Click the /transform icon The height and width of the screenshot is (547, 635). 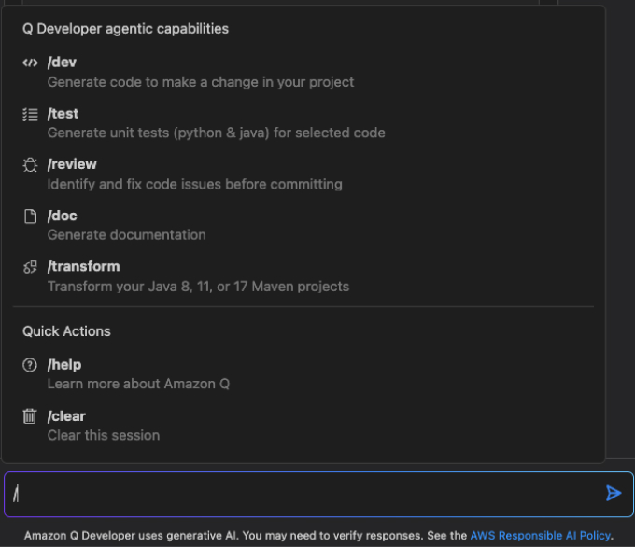pyautogui.click(x=30, y=267)
